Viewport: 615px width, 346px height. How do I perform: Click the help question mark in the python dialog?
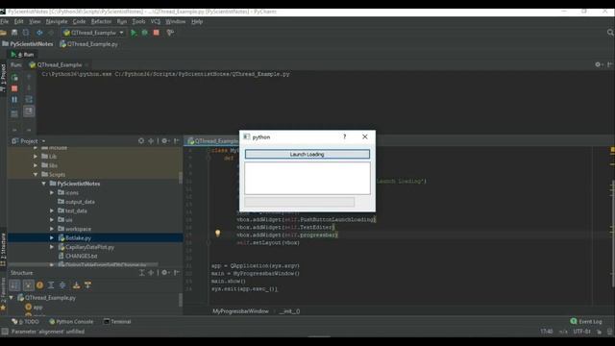(344, 136)
